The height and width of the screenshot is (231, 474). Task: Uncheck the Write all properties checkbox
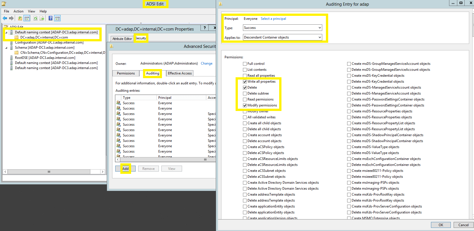(x=245, y=82)
